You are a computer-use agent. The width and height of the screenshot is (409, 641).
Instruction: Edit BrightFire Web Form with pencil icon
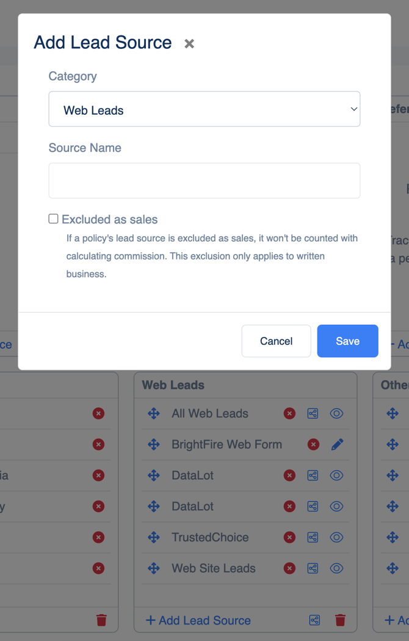(337, 444)
